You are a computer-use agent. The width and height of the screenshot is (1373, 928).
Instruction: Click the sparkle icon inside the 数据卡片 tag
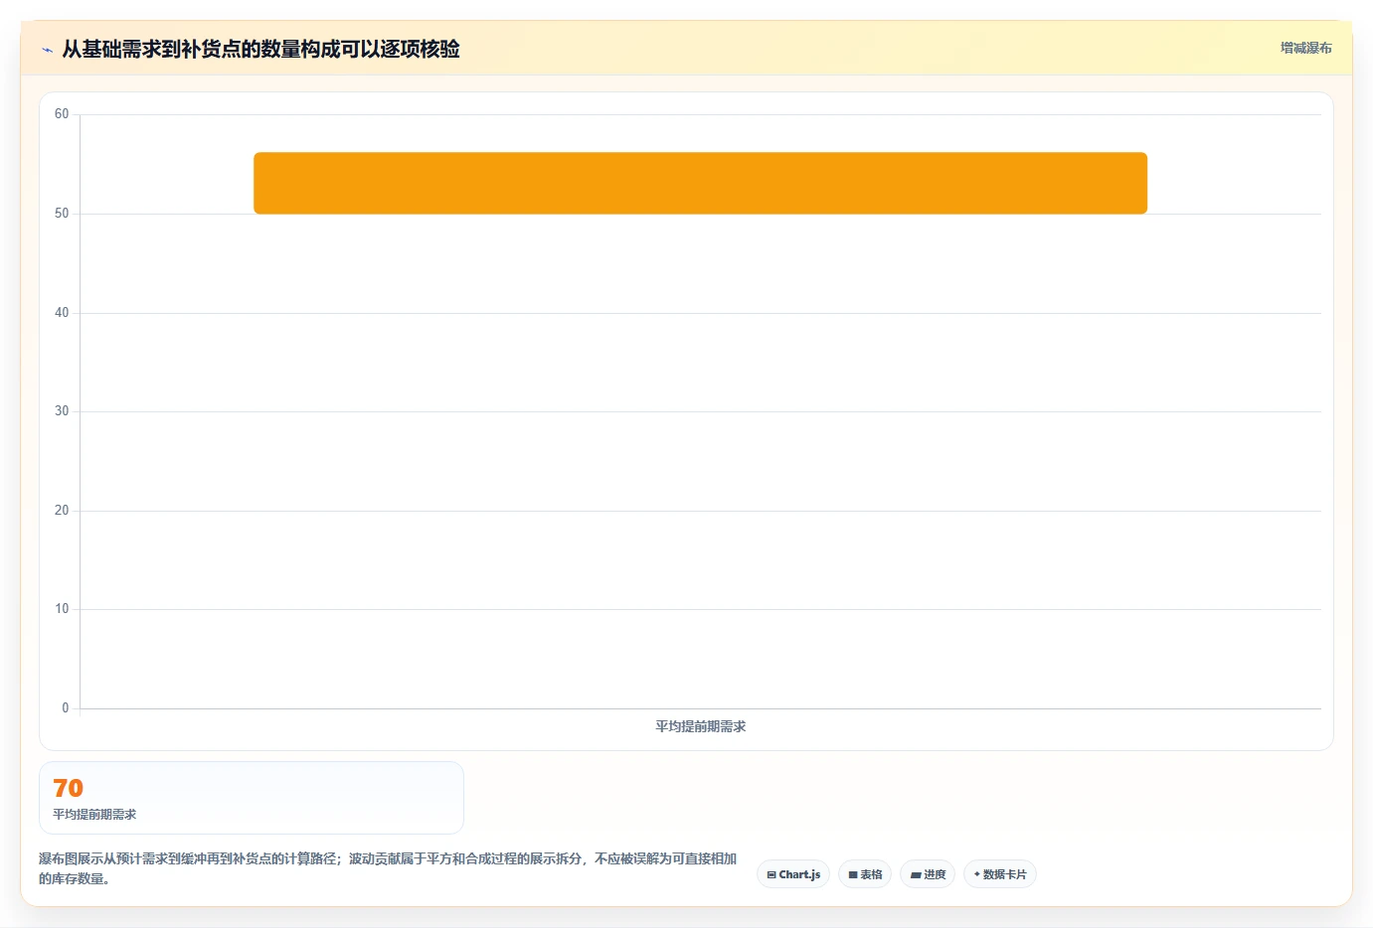tap(977, 874)
